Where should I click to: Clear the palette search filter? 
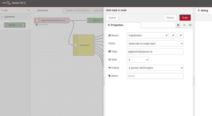click(x=29, y=10)
